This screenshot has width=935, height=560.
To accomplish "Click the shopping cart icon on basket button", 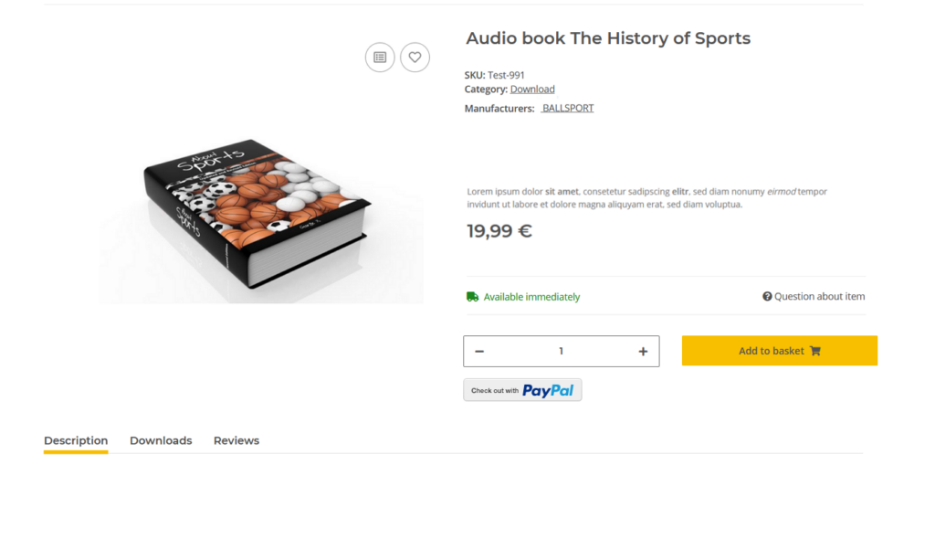I will [x=815, y=351].
